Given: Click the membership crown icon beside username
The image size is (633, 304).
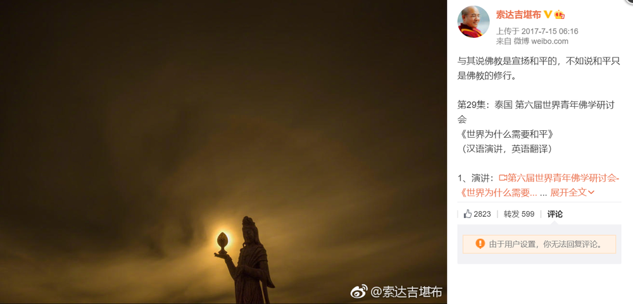Looking at the screenshot, I should coord(559,15).
